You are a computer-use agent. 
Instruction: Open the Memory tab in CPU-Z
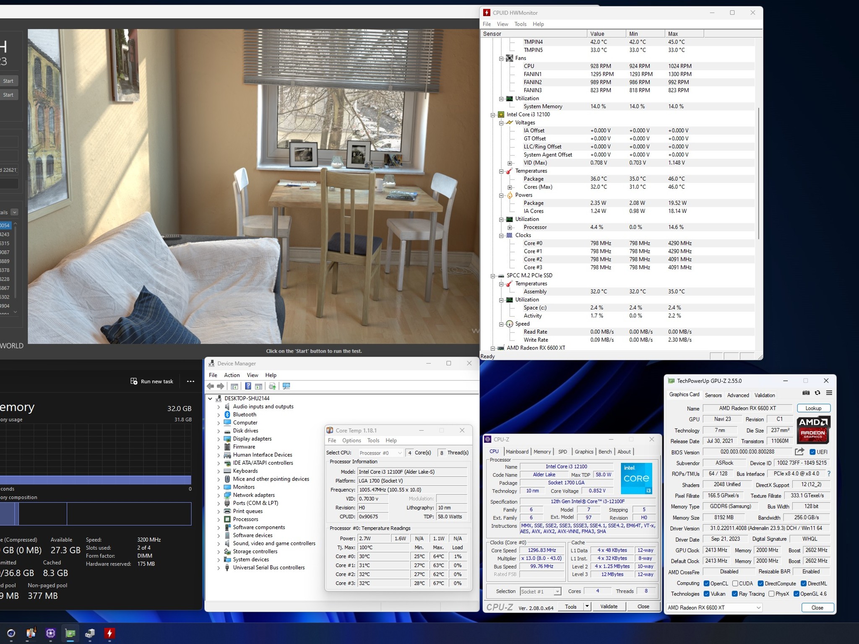click(542, 452)
